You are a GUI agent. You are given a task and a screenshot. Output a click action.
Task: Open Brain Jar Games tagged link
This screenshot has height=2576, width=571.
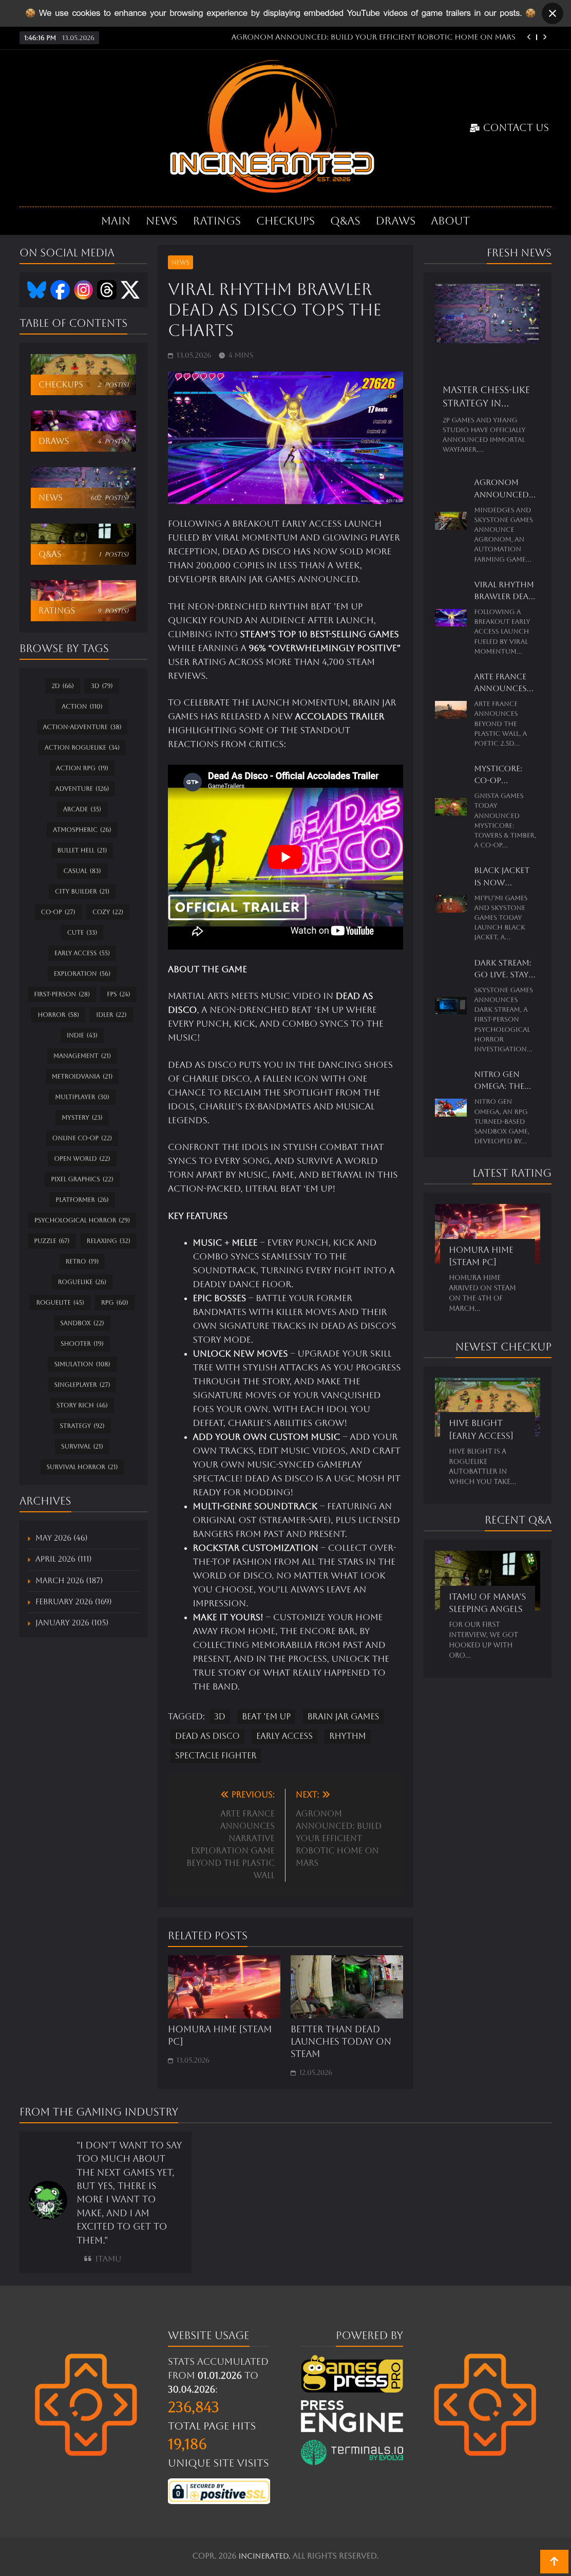343,1717
